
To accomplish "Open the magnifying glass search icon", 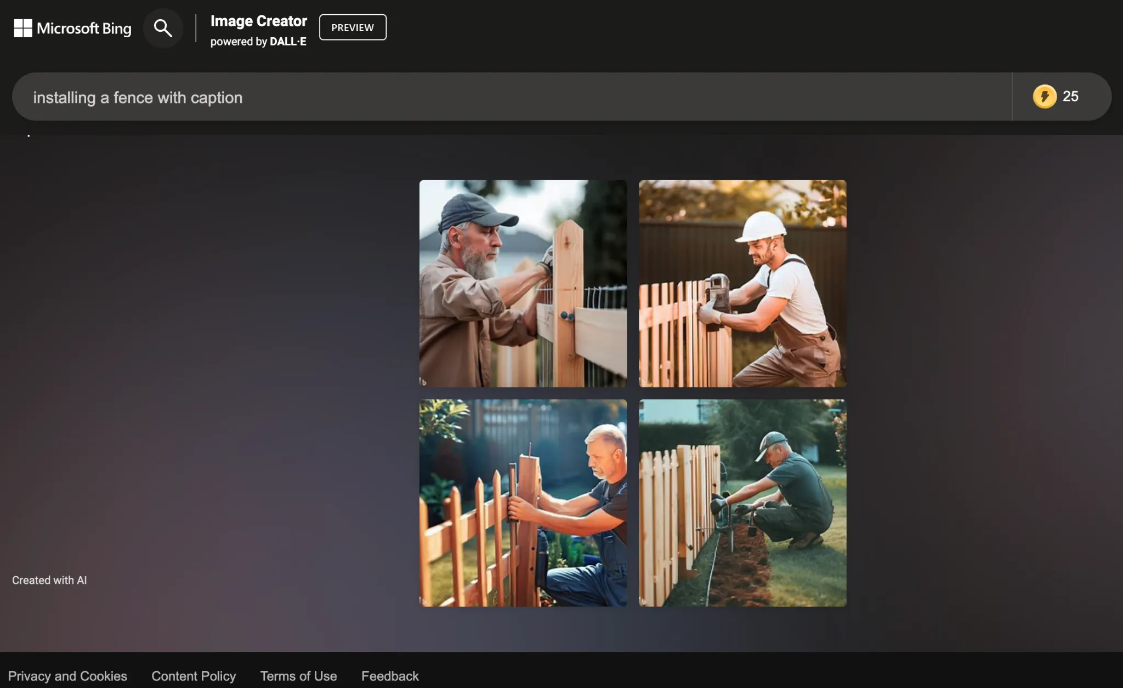I will click(x=163, y=28).
